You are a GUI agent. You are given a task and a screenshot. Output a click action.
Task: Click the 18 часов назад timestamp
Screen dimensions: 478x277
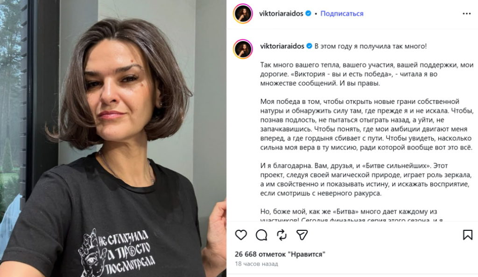point(256,264)
